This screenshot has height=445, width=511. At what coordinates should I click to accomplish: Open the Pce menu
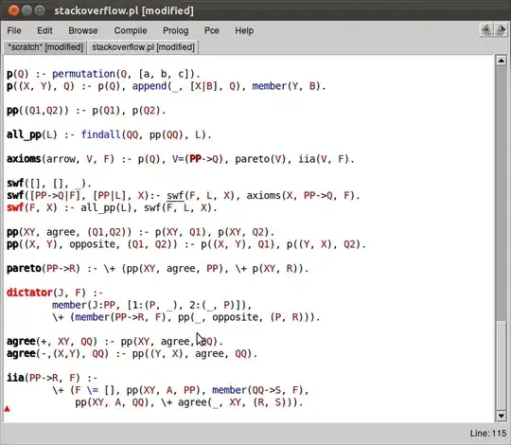[x=212, y=30]
